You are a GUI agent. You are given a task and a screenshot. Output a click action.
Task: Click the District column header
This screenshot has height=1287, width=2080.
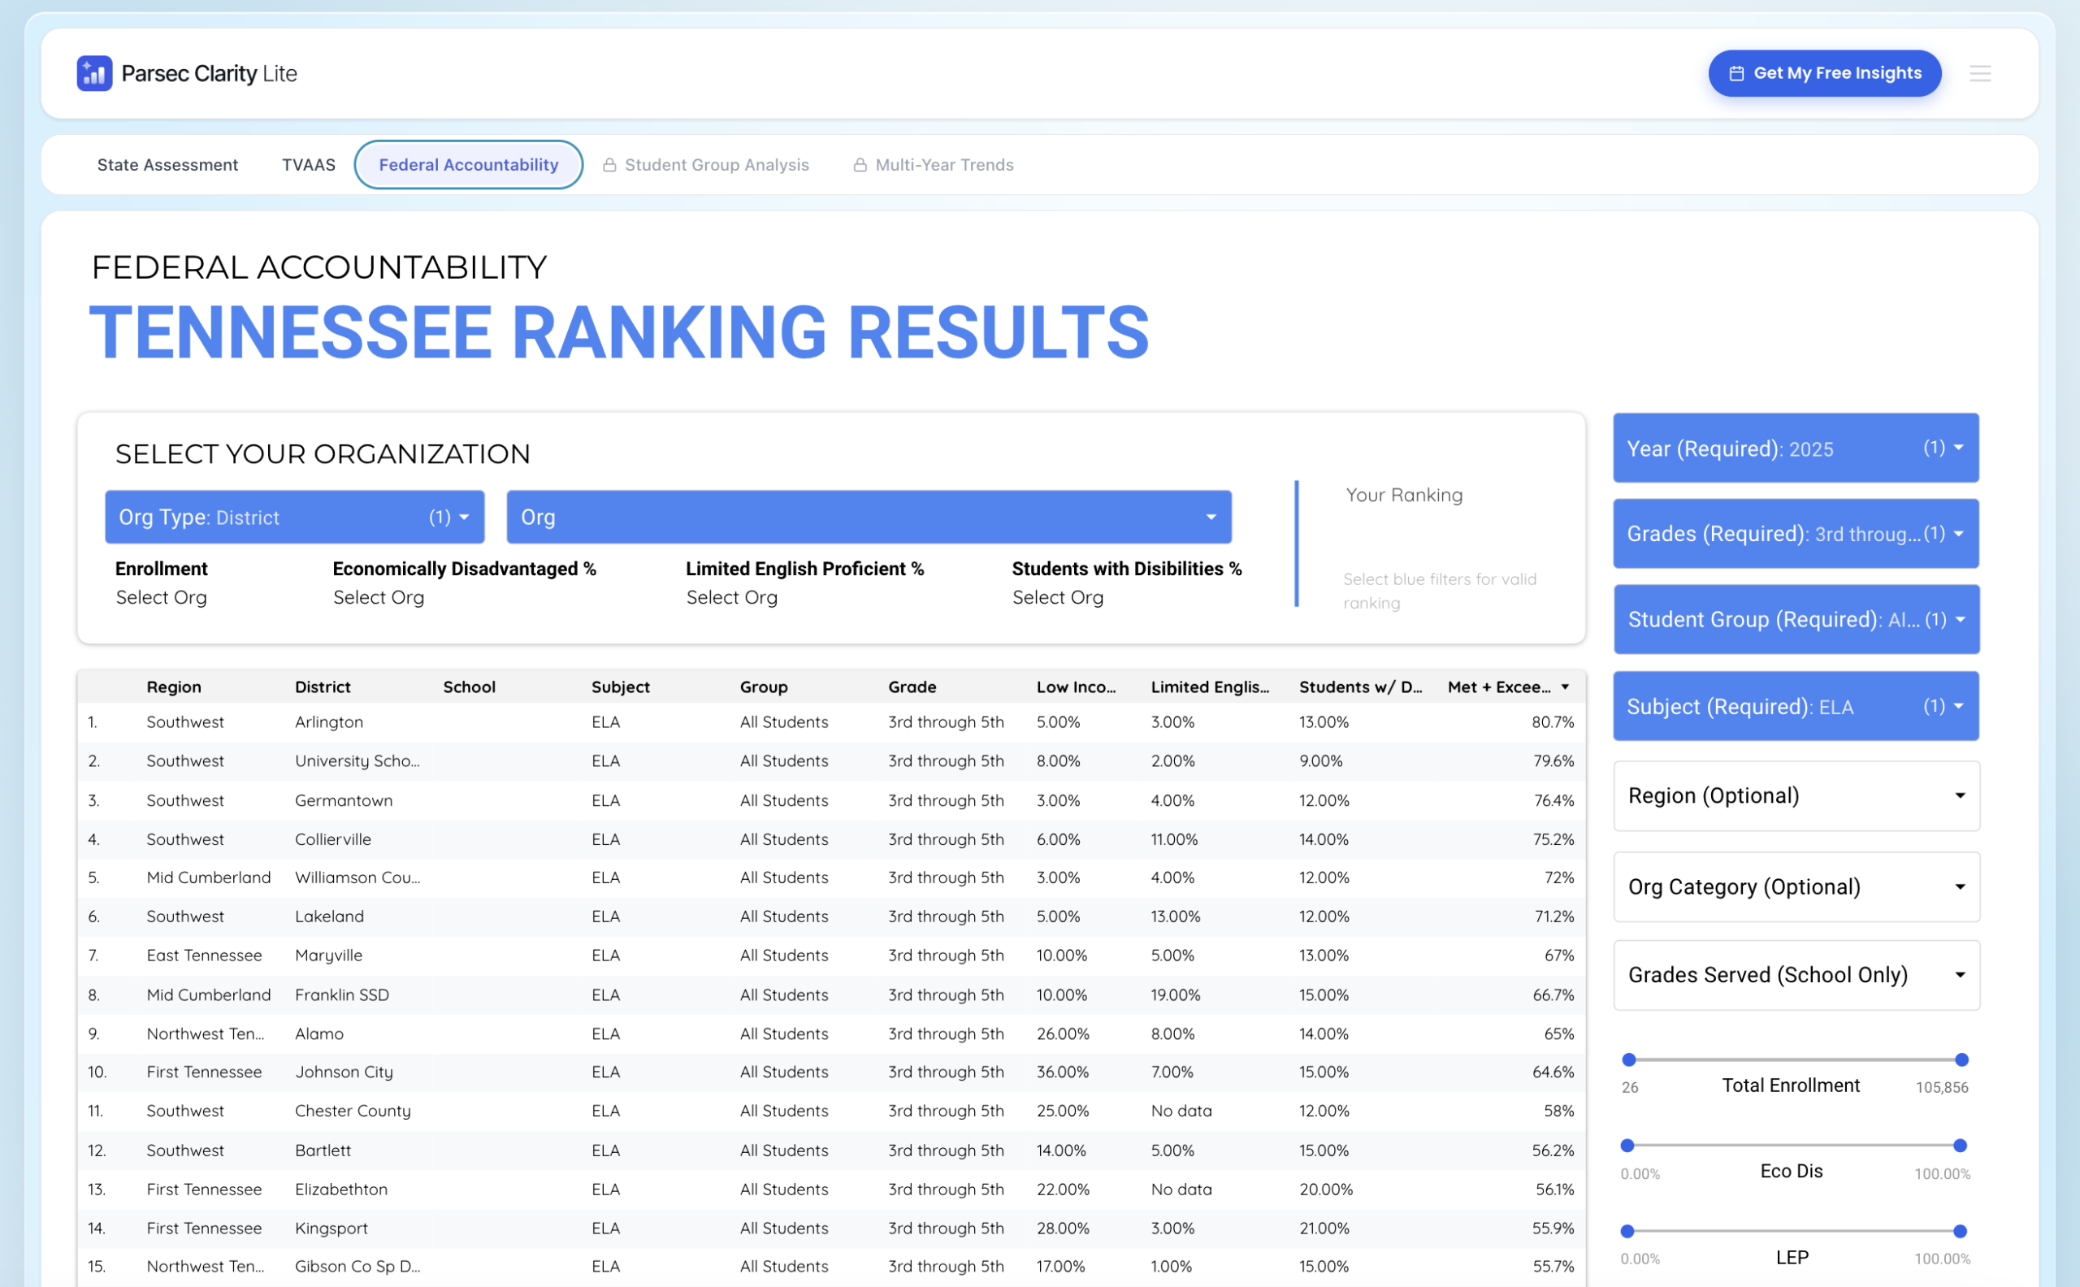(323, 687)
